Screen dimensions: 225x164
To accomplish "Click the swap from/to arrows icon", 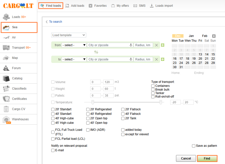I will coord(96,52).
